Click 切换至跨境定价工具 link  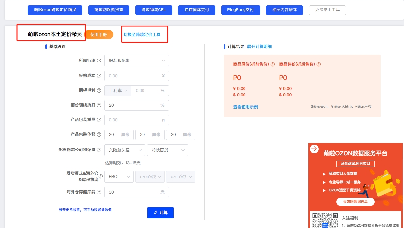142,34
